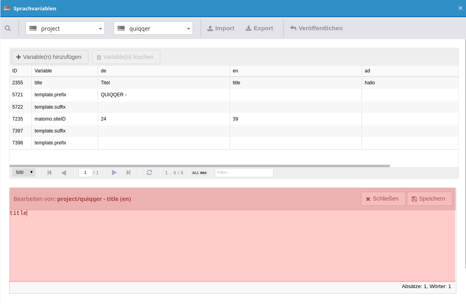The width and height of the screenshot is (466, 304).
Task: Go to the first page of results
Action: [49, 172]
